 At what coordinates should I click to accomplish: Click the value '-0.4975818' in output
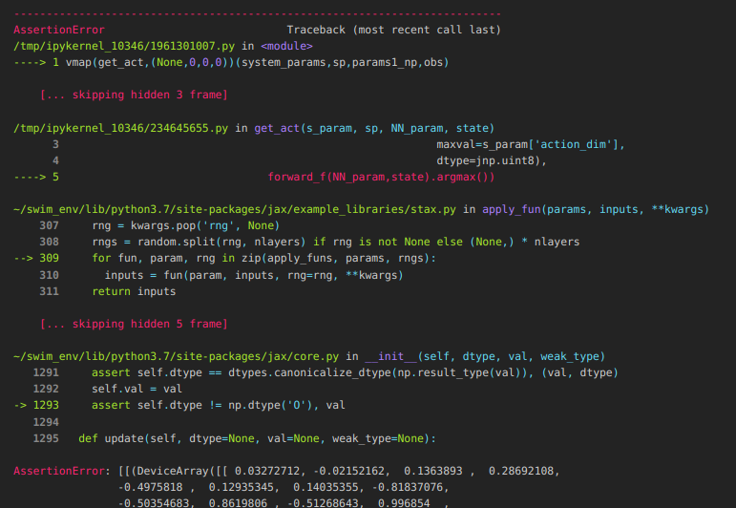[x=150, y=487]
